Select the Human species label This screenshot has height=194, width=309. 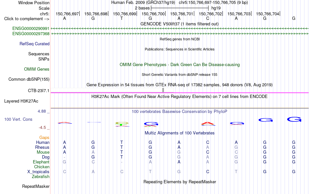43,142
